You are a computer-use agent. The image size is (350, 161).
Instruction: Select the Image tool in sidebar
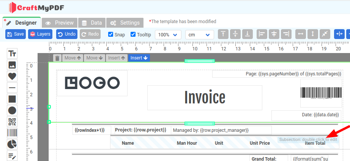12,65
